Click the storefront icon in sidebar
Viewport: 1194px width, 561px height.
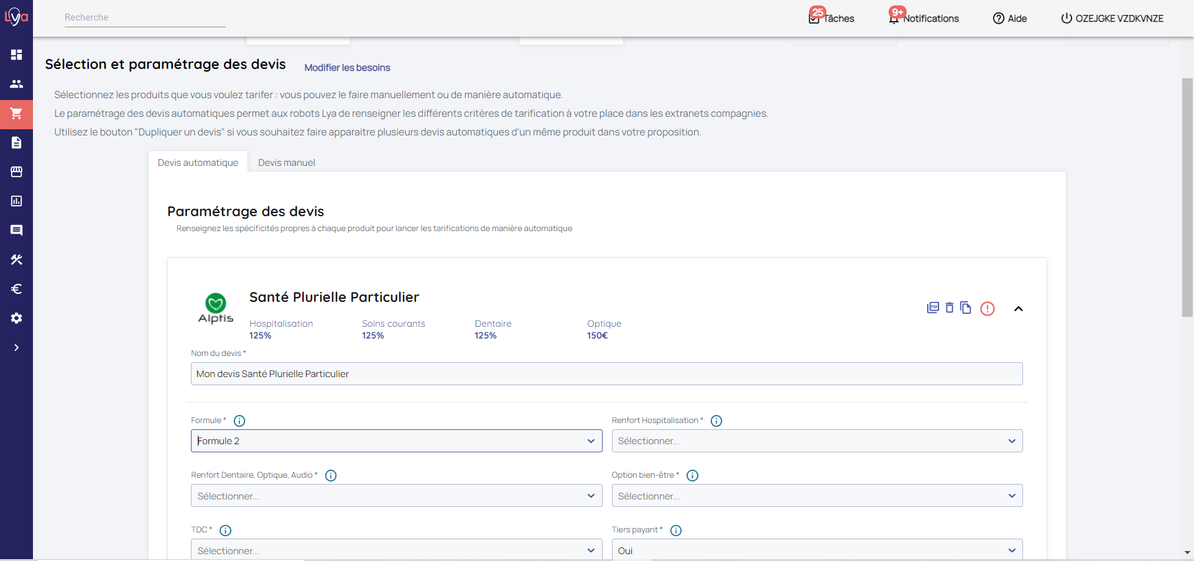[x=16, y=172]
